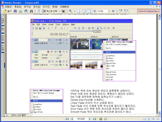Expand the zoom tool dropdown arrow

tap(75, 11)
